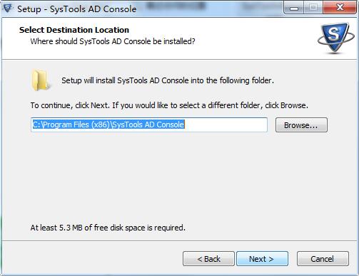Image resolution: width=359 pixels, height=276 pixels.
Task: Click the highlighted C:\Program Files (x86) path text
Action: pos(108,124)
